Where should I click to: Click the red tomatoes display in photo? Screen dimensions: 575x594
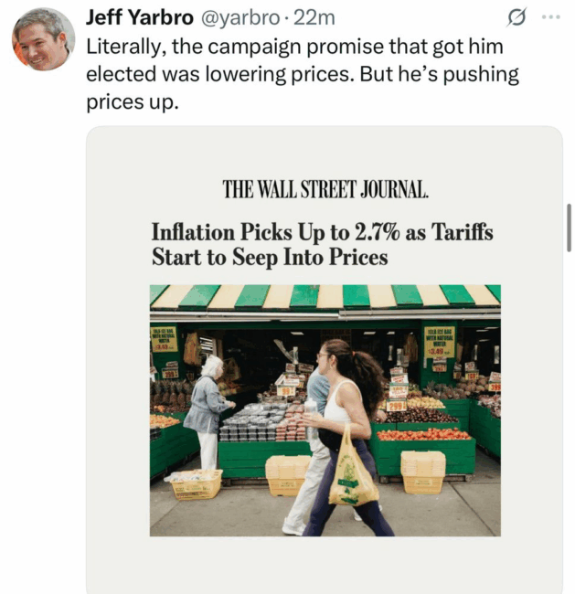point(423,434)
